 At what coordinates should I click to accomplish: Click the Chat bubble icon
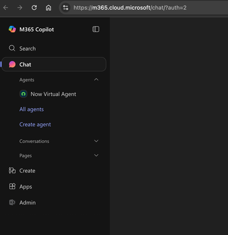point(12,64)
